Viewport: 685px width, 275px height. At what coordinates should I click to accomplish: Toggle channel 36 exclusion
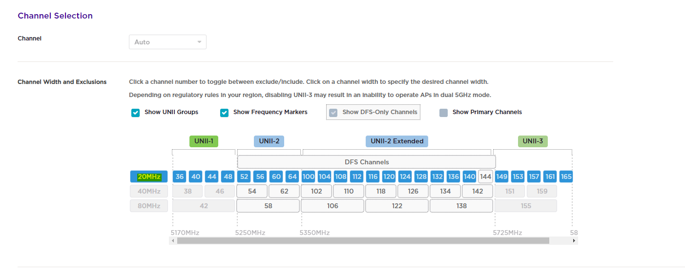point(180,177)
